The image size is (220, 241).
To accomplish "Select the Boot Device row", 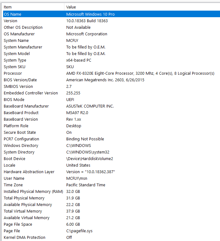I will [x=112, y=158].
